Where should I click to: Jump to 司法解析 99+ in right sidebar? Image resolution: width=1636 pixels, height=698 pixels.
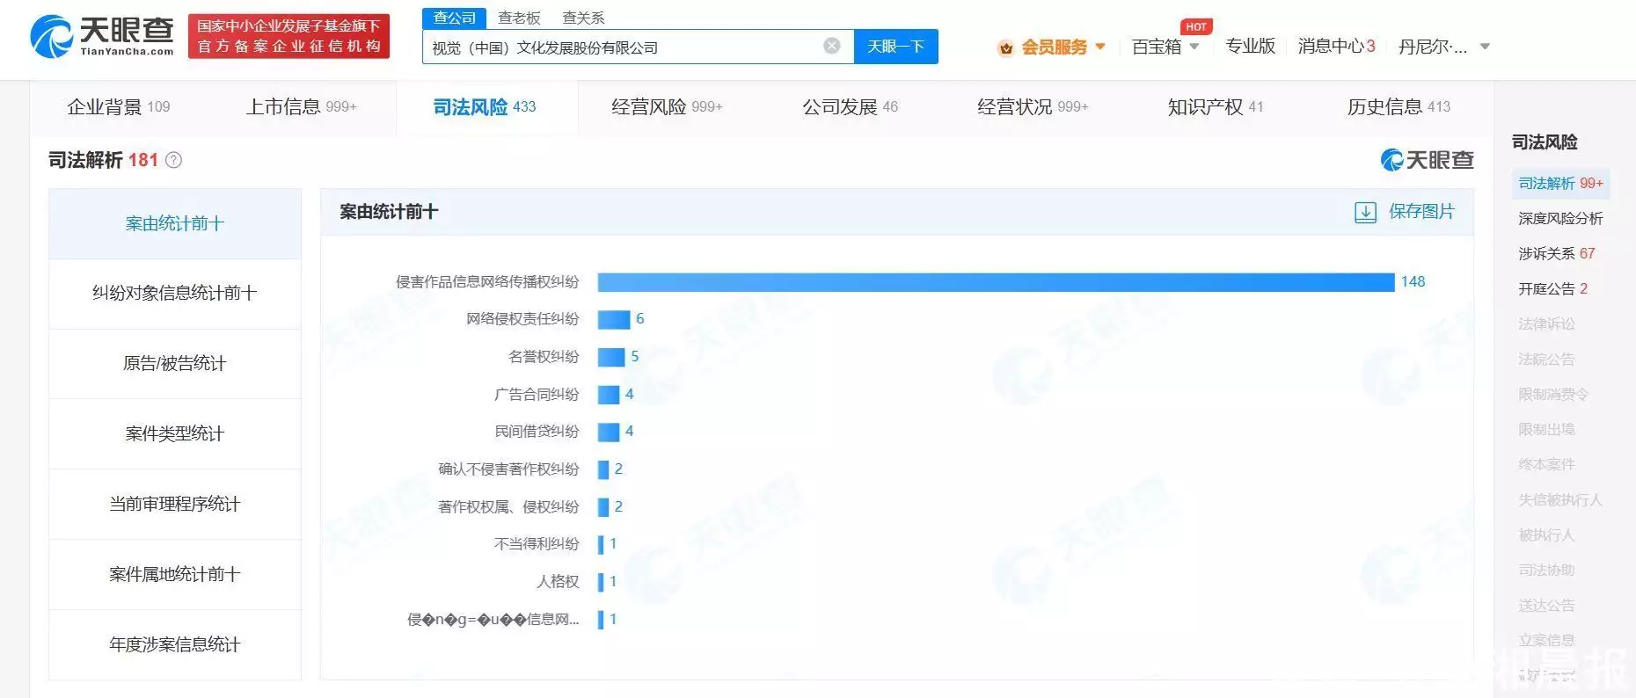[x=1560, y=184]
